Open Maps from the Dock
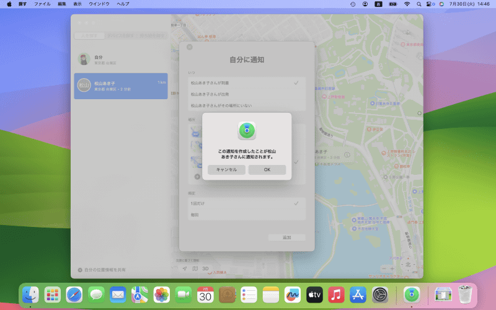 pyautogui.click(x=140, y=295)
